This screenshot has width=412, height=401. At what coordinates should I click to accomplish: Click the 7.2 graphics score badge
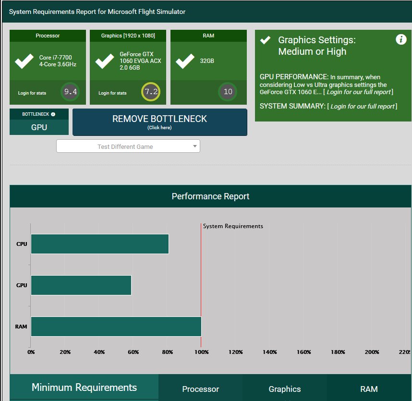coord(151,92)
